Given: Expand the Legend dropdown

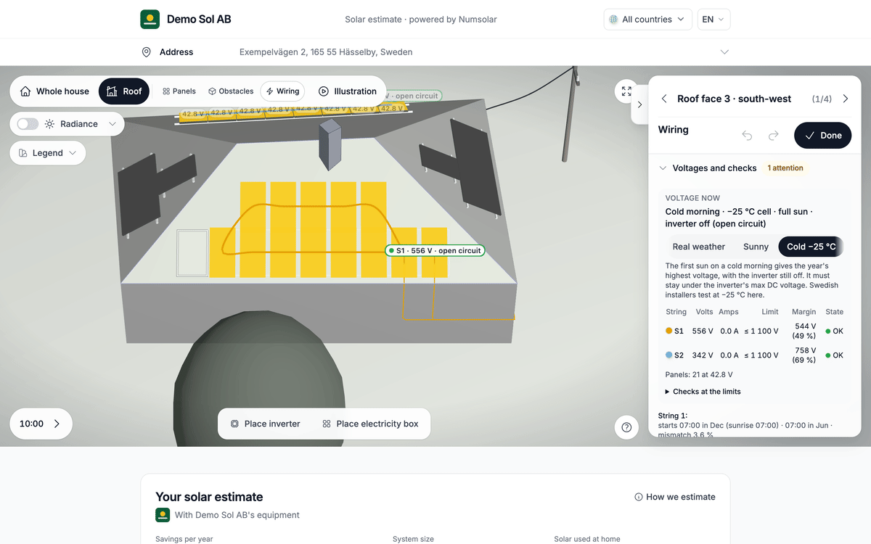Looking at the screenshot, I should pos(48,153).
